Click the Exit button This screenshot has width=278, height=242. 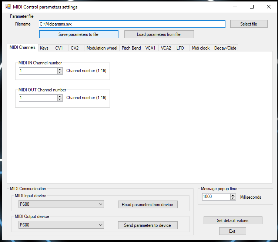coord(232,231)
